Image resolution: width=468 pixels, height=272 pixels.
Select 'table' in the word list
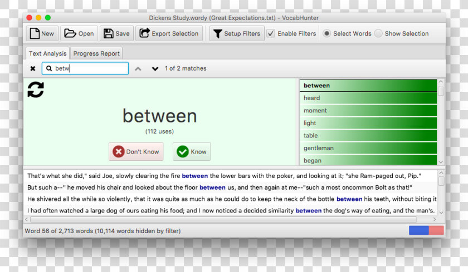pyautogui.click(x=368, y=136)
